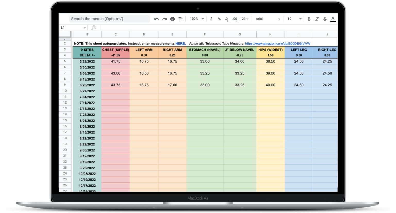Screen dimensions: 396x213
Task: Apply currency format using dollar sign icon
Action: (x=211, y=19)
